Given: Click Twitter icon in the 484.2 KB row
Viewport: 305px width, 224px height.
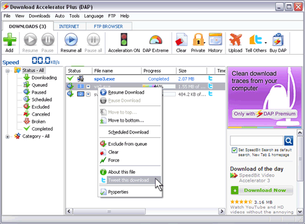Looking at the screenshot, I should [x=211, y=94].
